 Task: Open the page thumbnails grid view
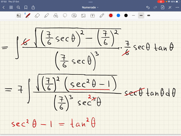[11, 8]
